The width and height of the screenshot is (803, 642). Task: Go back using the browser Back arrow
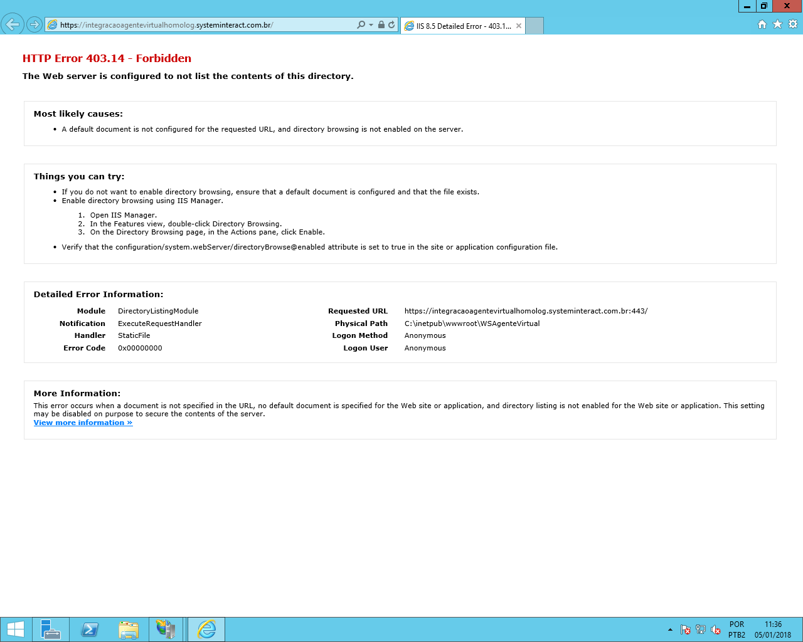13,24
